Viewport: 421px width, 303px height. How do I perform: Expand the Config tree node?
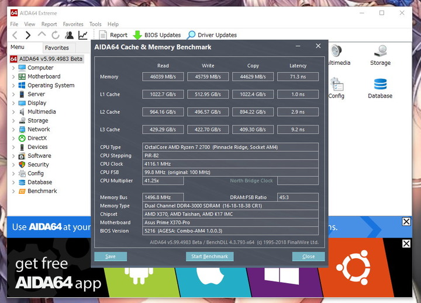tap(13, 173)
